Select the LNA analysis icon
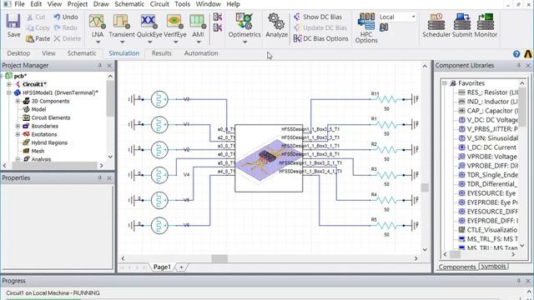The image size is (534, 300). (97, 22)
